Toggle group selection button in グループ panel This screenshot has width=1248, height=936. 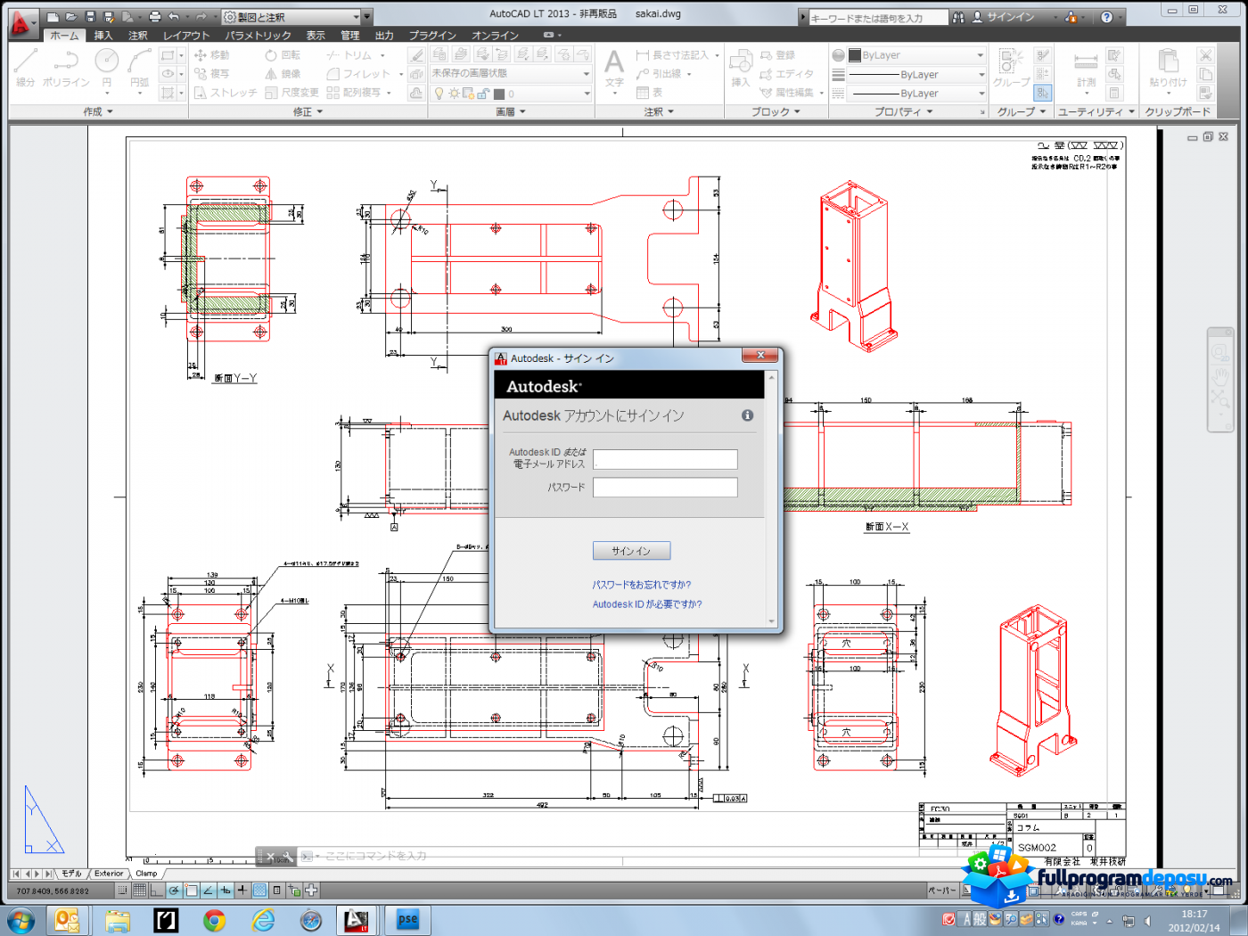pos(1042,93)
